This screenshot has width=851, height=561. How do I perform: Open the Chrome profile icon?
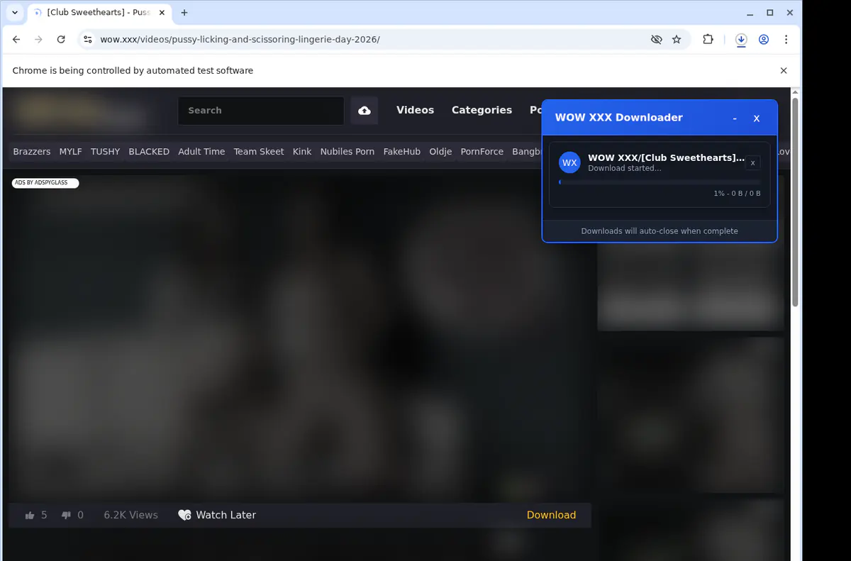(x=764, y=40)
